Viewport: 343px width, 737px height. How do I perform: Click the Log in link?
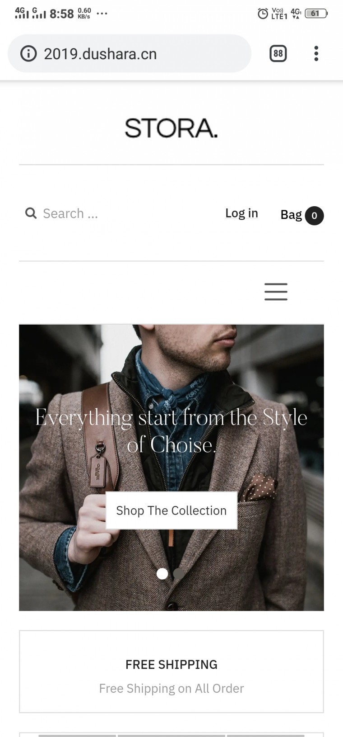[x=241, y=213]
